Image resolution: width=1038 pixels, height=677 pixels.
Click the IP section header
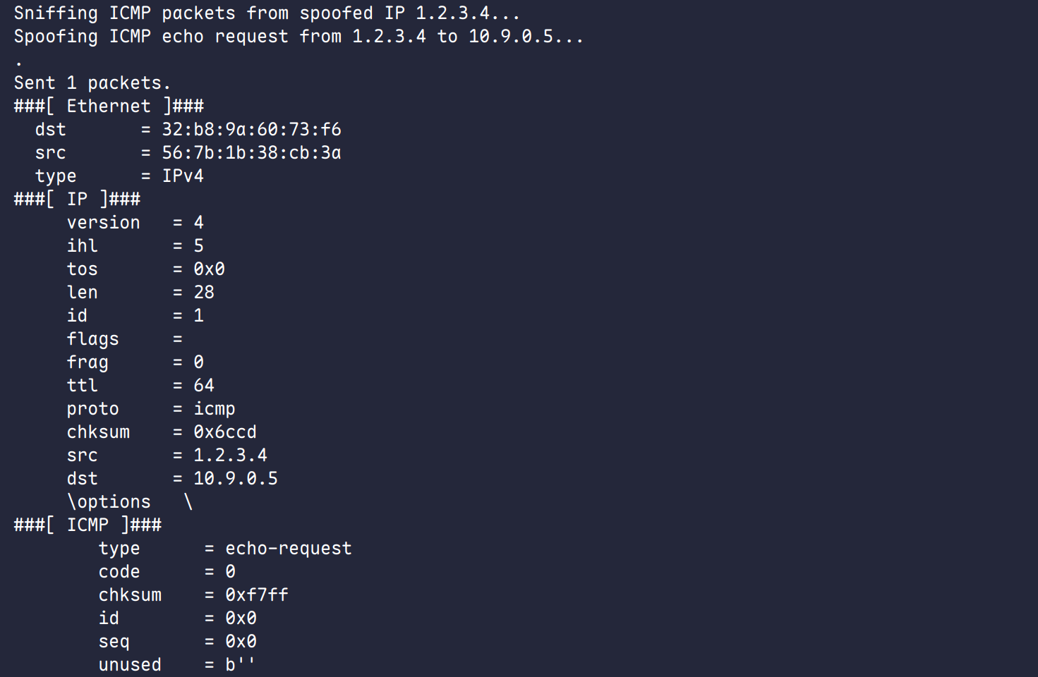pyautogui.click(x=77, y=200)
